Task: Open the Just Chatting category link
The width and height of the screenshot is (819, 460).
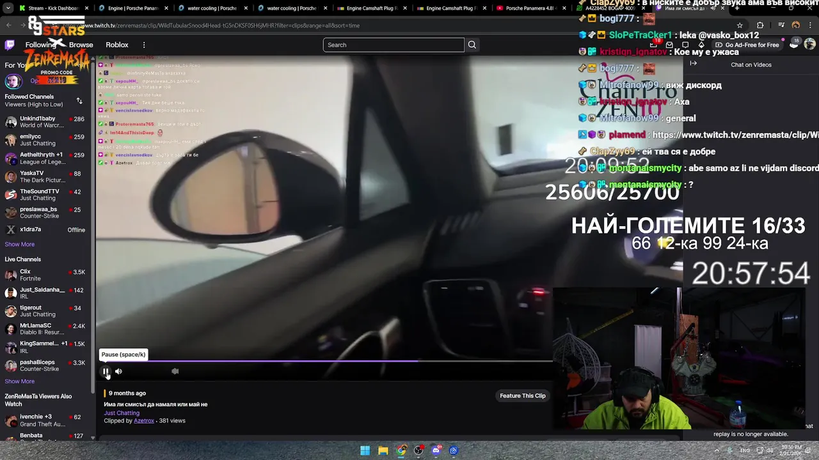Action: tap(122, 413)
